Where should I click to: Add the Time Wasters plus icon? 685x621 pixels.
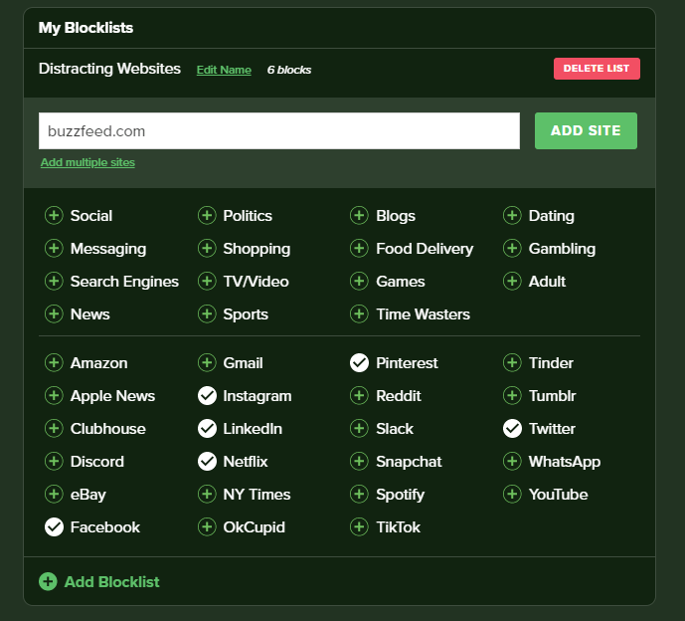[359, 314]
